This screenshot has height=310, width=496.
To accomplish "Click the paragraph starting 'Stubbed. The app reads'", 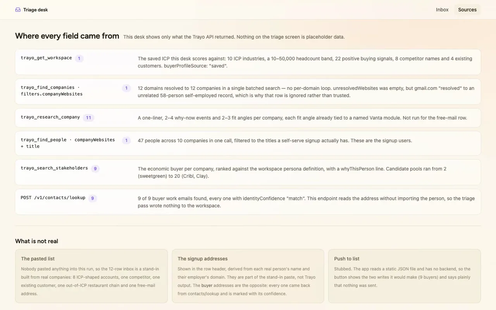I will [405, 277].
